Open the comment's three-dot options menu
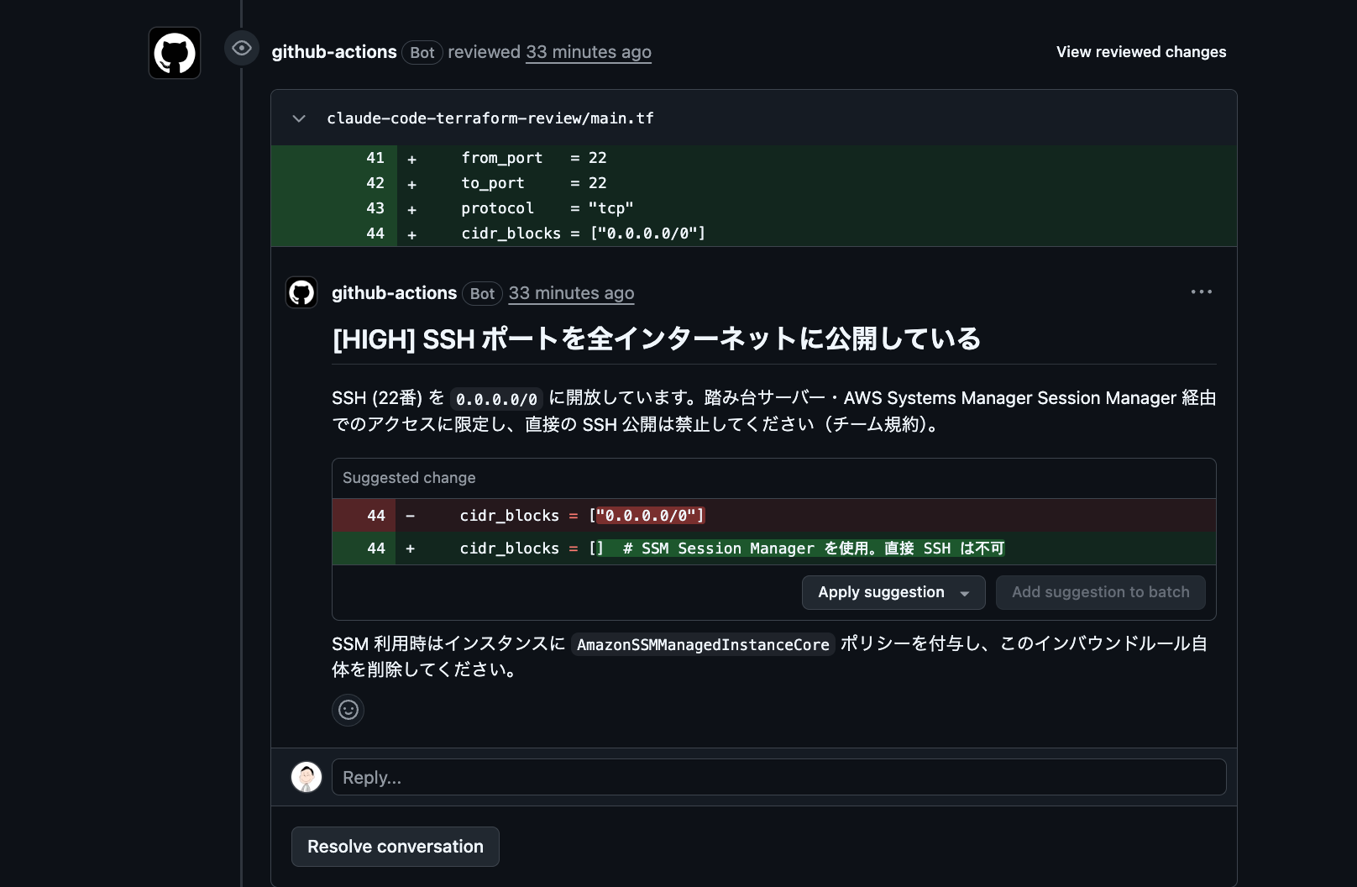 click(x=1202, y=291)
